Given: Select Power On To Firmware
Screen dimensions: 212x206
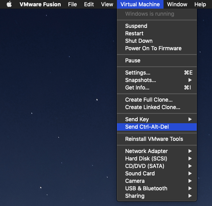Looking at the screenshot, I should [157, 48].
